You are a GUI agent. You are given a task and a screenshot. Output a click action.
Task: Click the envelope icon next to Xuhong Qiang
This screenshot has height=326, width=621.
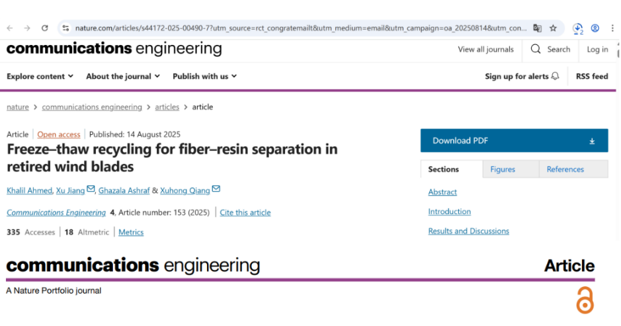click(216, 190)
